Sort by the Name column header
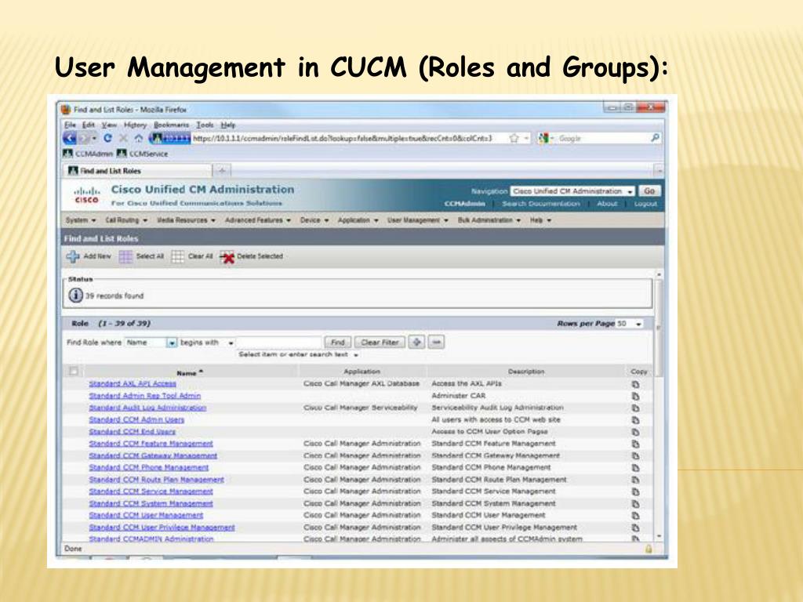Image resolution: width=803 pixels, height=602 pixels. pyautogui.click(x=190, y=372)
